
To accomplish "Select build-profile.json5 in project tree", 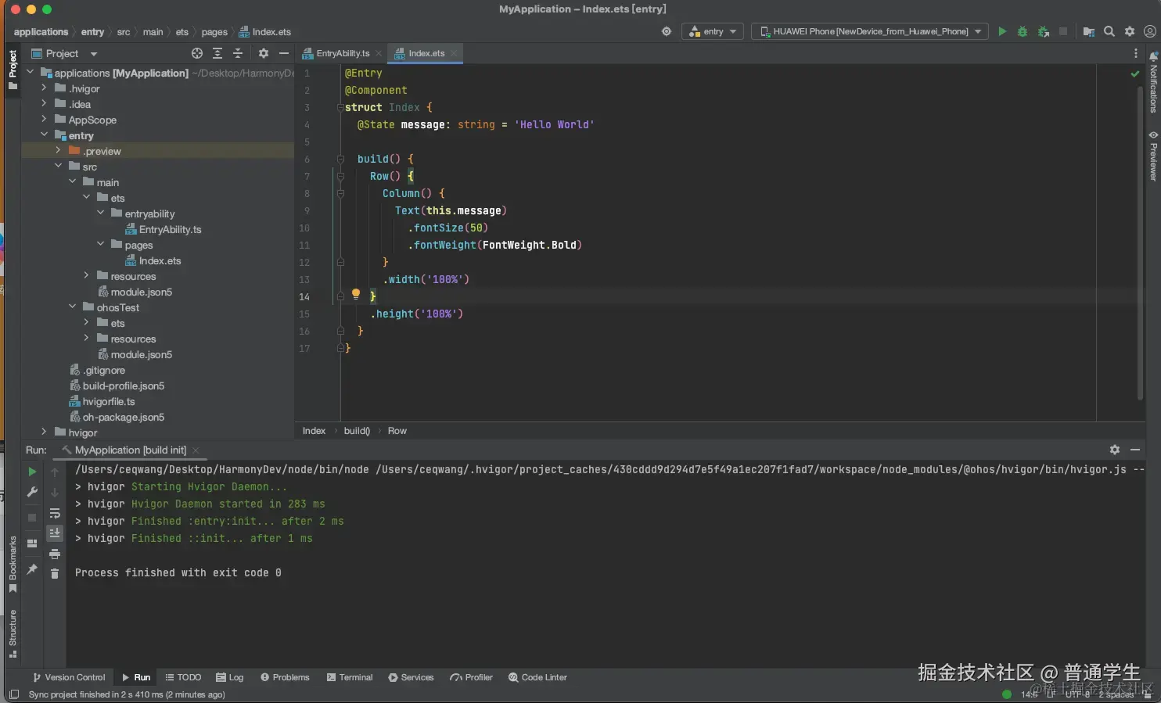I will pyautogui.click(x=123, y=386).
